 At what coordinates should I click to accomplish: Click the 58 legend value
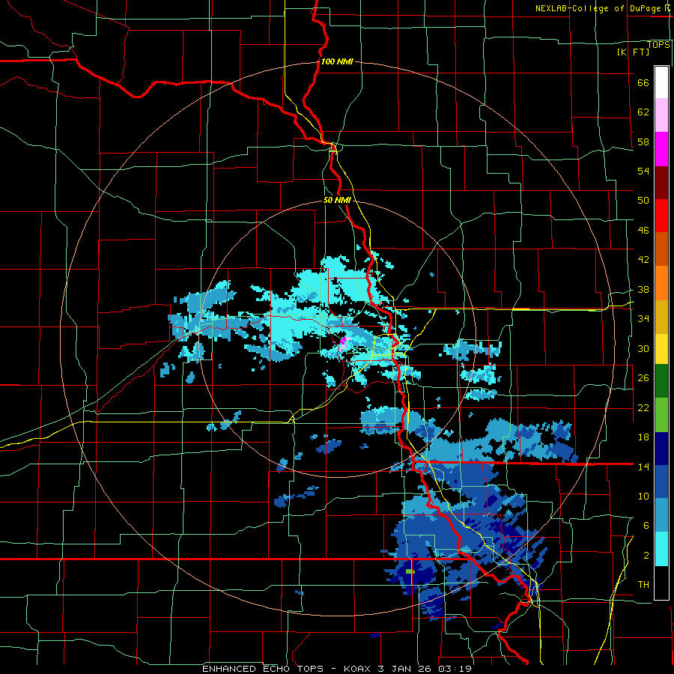(x=643, y=142)
